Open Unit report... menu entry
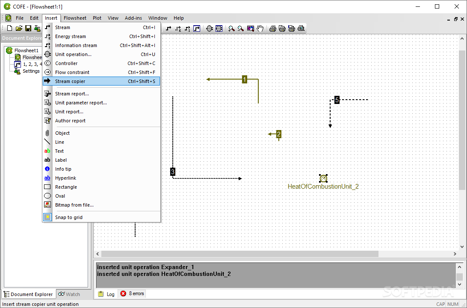 (101, 111)
